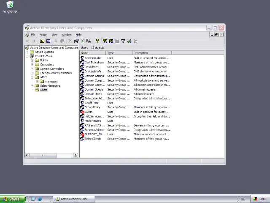Select the disabled SUPPORT_38 account icon
The width and height of the screenshot is (270, 203).
(x=82, y=134)
